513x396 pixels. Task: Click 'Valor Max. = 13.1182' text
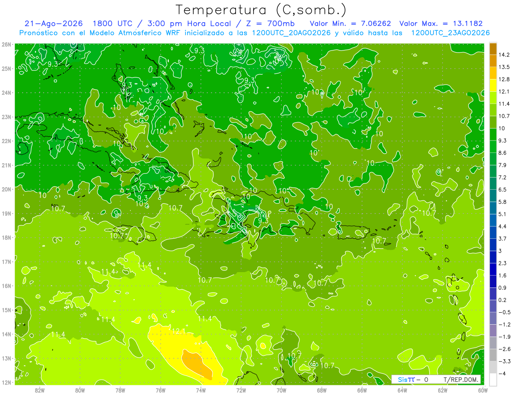click(441, 23)
